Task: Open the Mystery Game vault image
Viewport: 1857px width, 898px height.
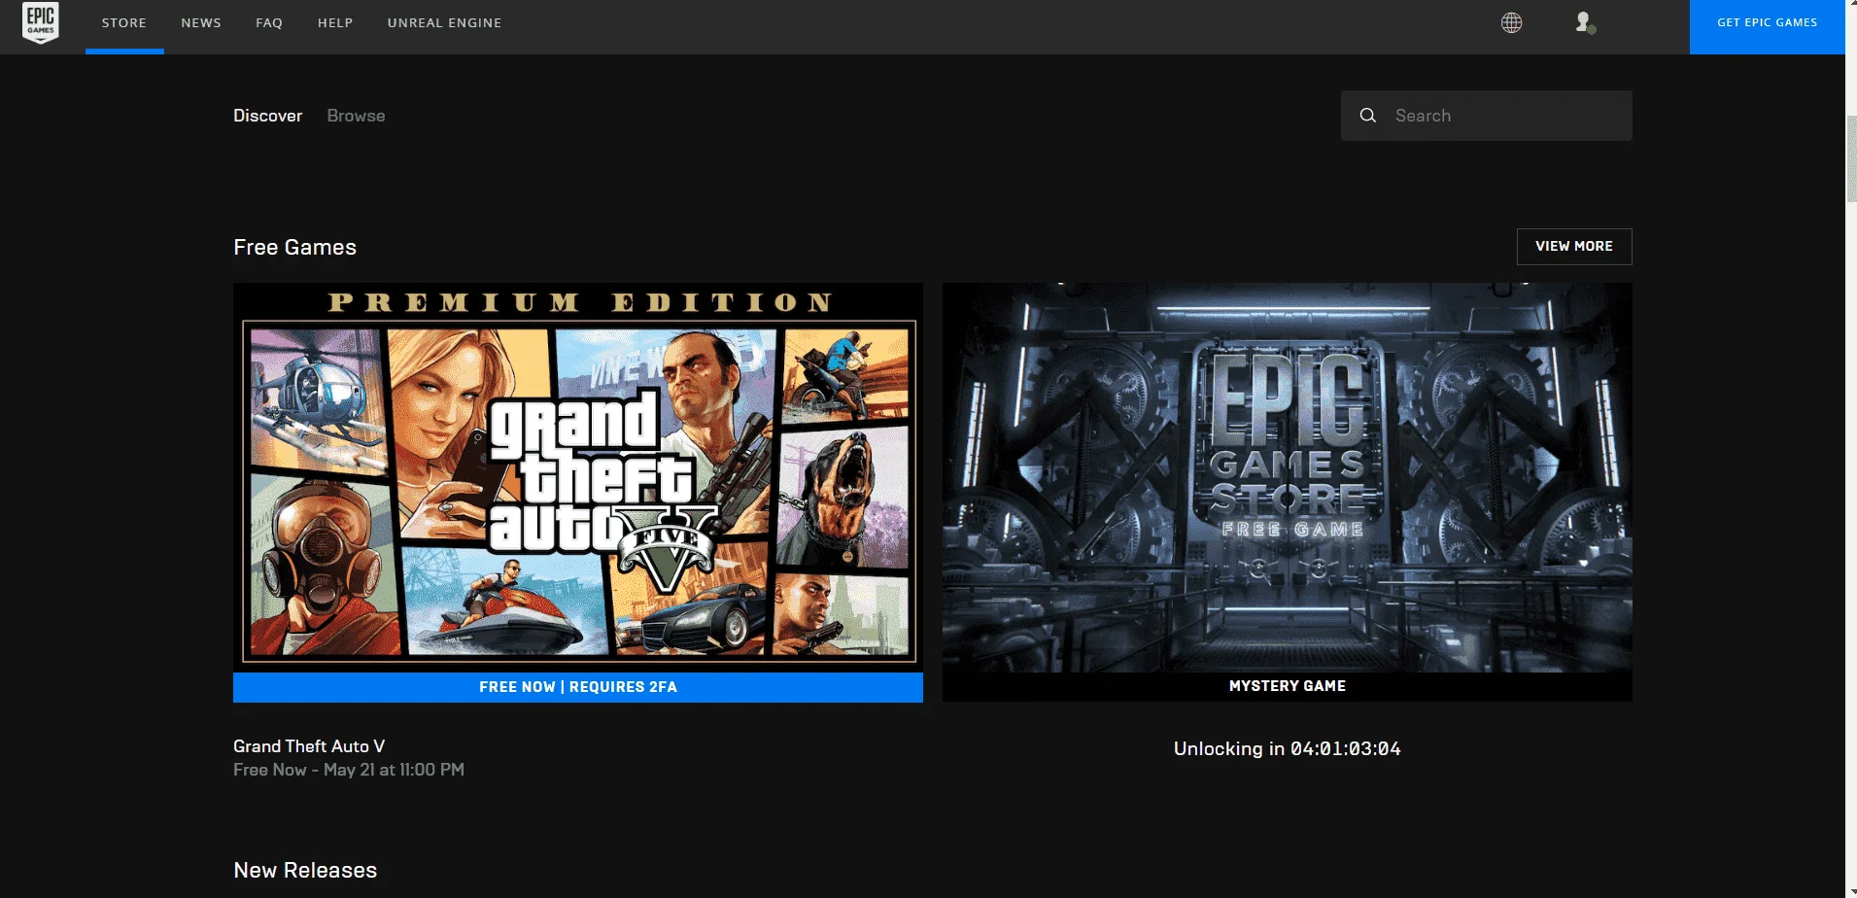Action: 1288,477
